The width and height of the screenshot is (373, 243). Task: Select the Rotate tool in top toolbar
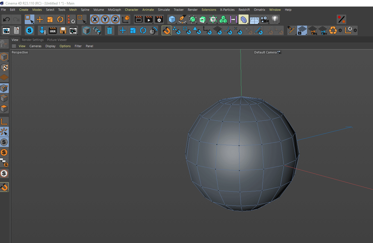(x=60, y=19)
